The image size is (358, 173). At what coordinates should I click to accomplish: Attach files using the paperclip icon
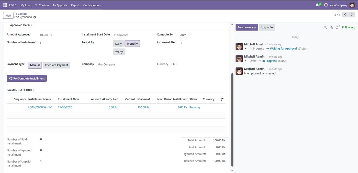(331, 27)
